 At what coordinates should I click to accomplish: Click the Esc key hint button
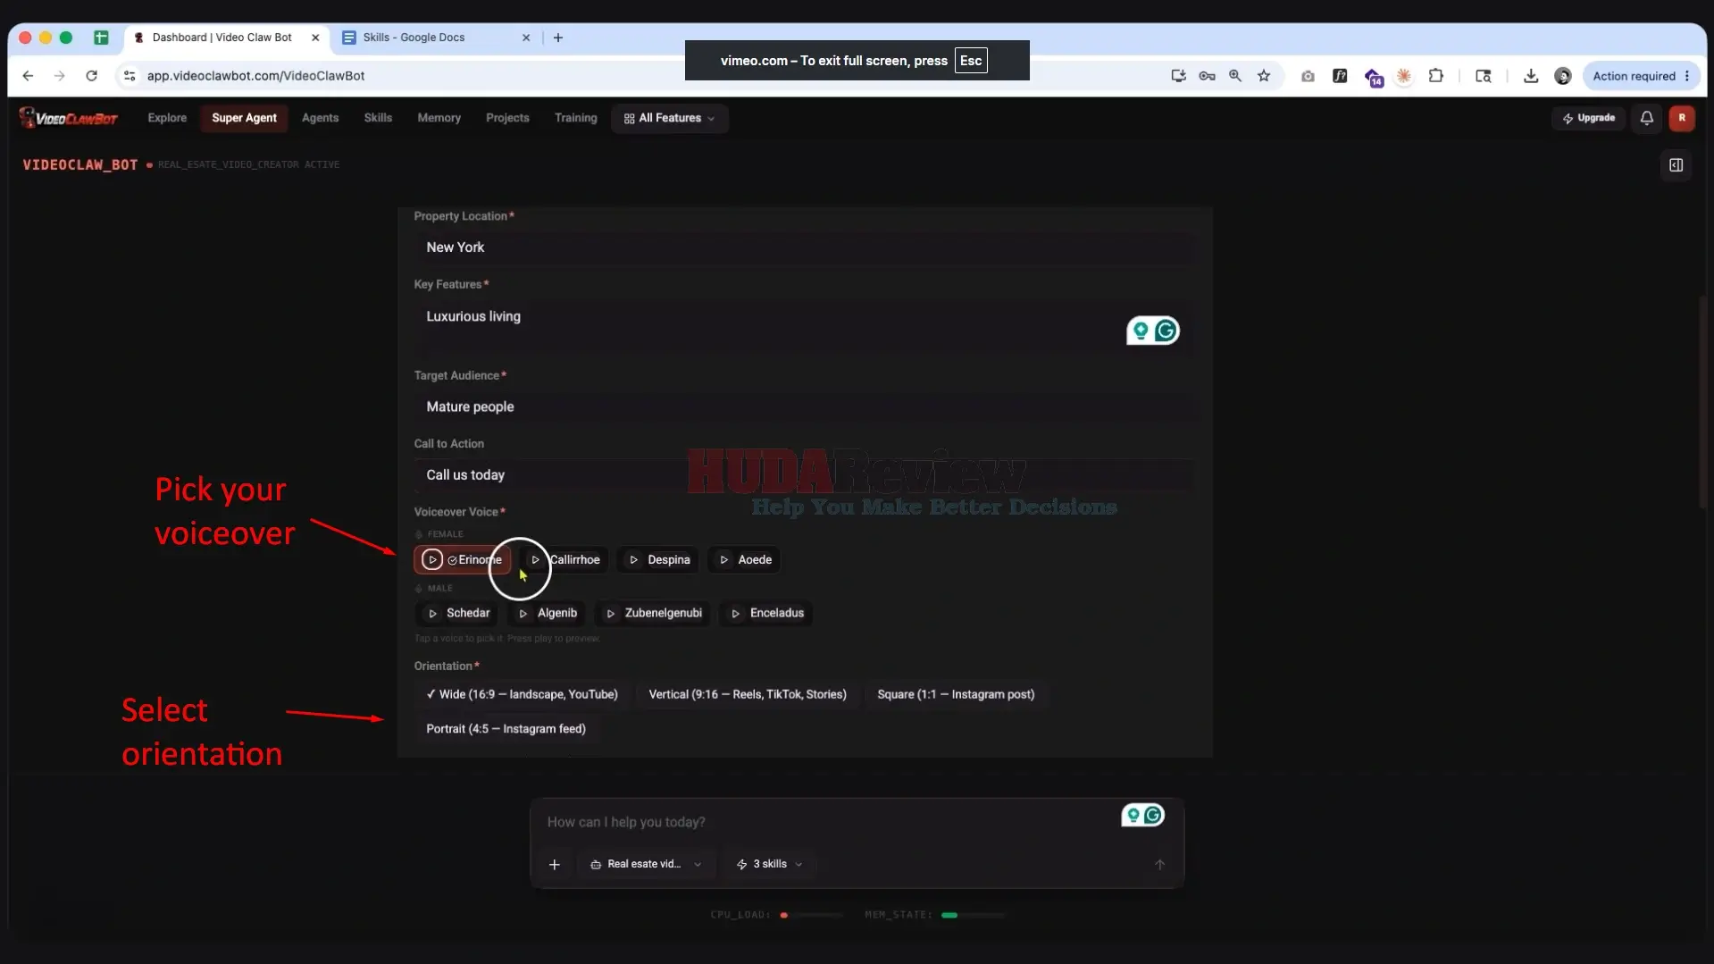[970, 61]
